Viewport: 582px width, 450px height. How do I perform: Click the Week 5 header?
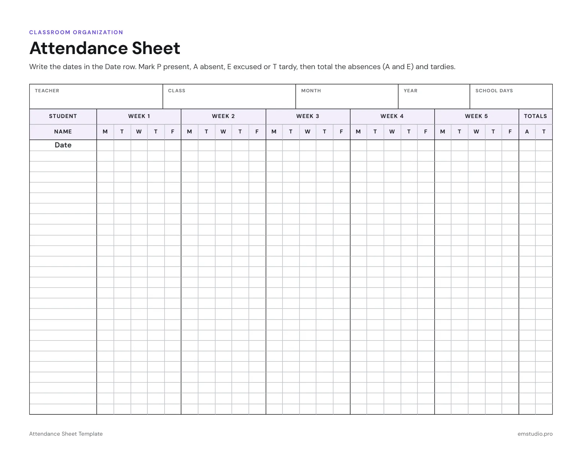tap(477, 117)
